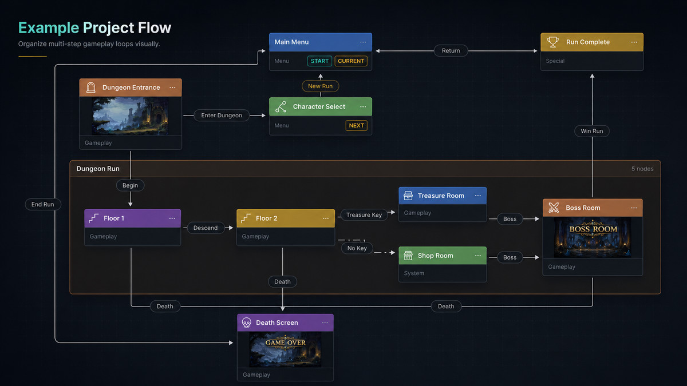
Task: Click the 5 nodes count label
Action: [x=642, y=169]
